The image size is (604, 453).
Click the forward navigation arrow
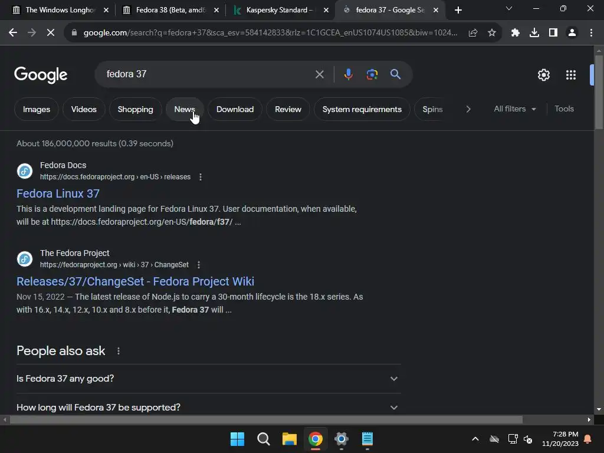[32, 33]
